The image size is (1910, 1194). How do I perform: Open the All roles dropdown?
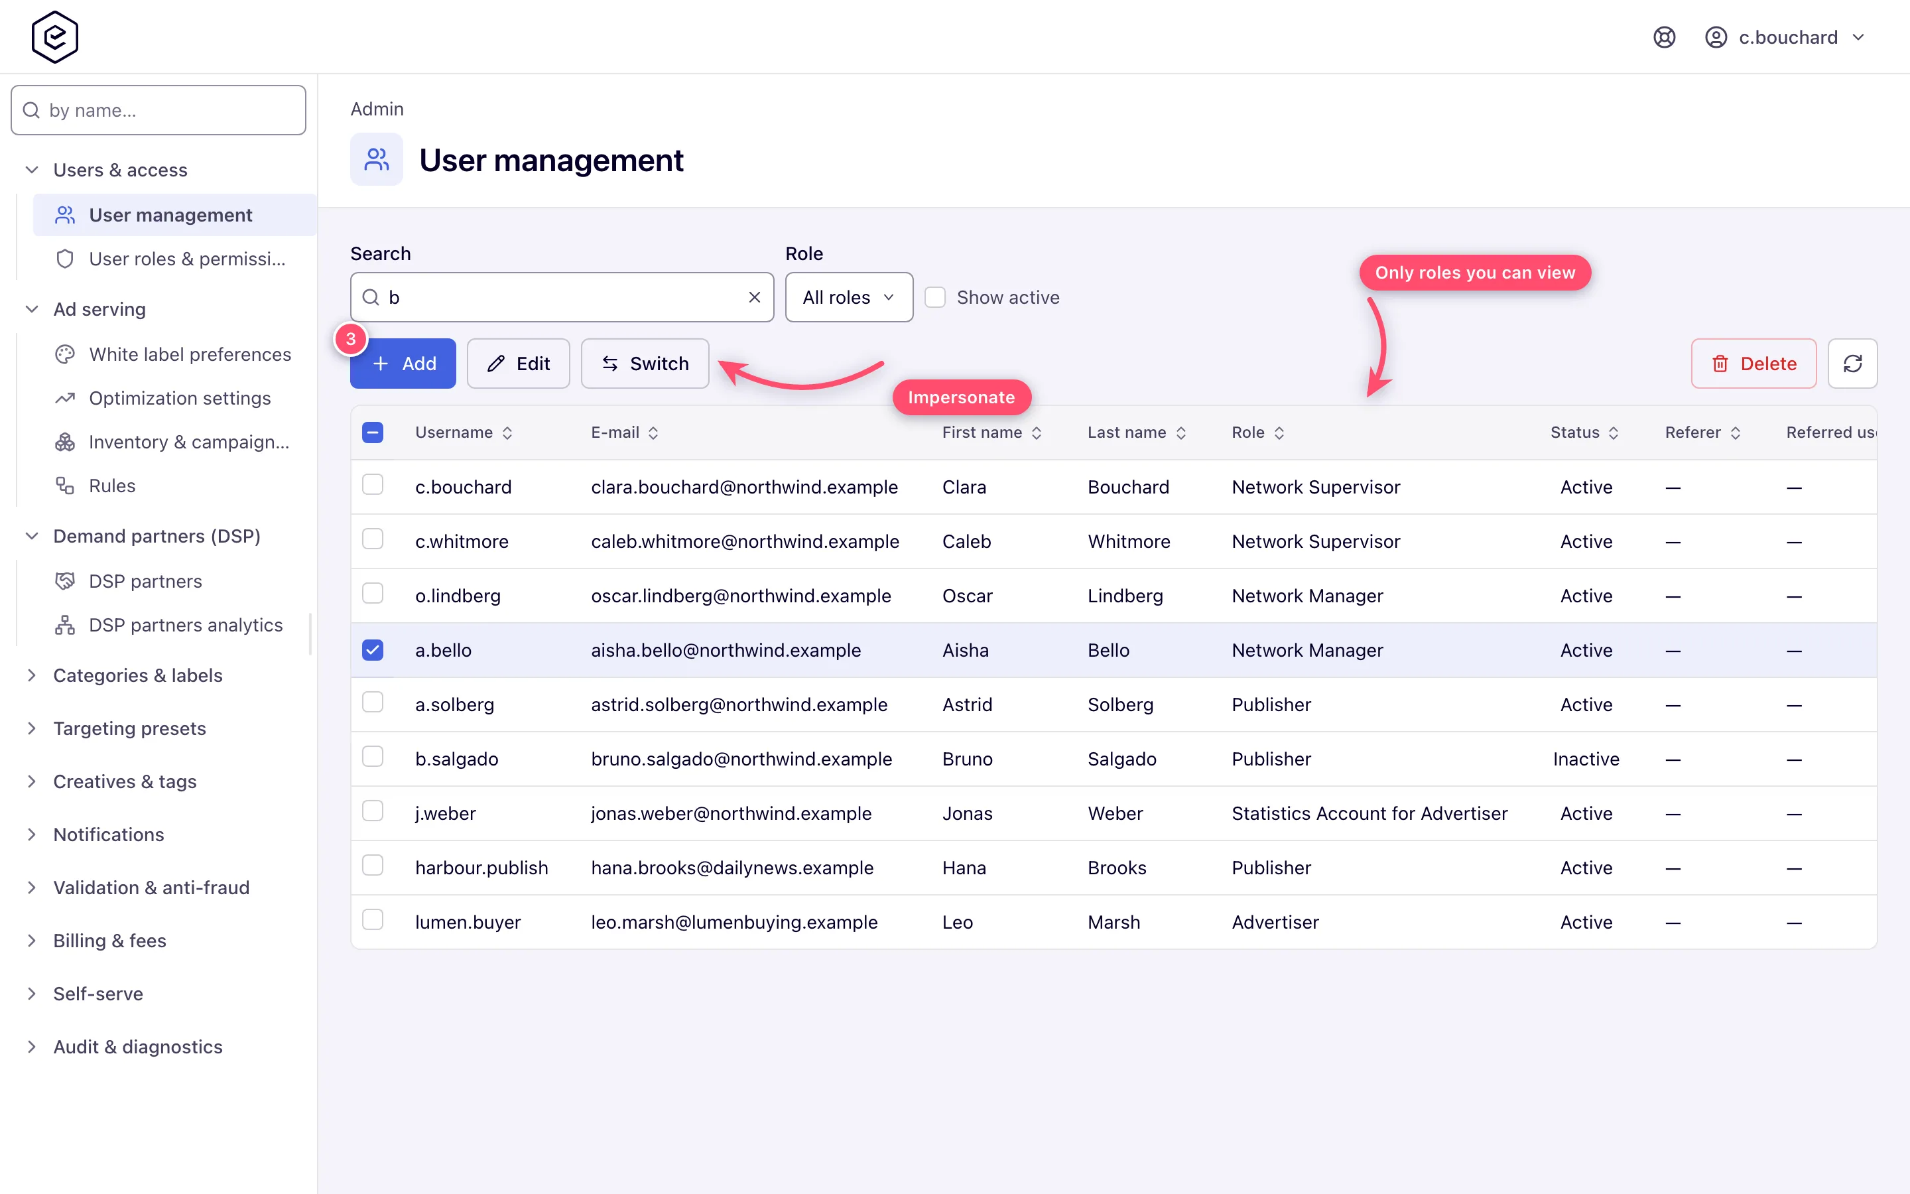click(850, 297)
